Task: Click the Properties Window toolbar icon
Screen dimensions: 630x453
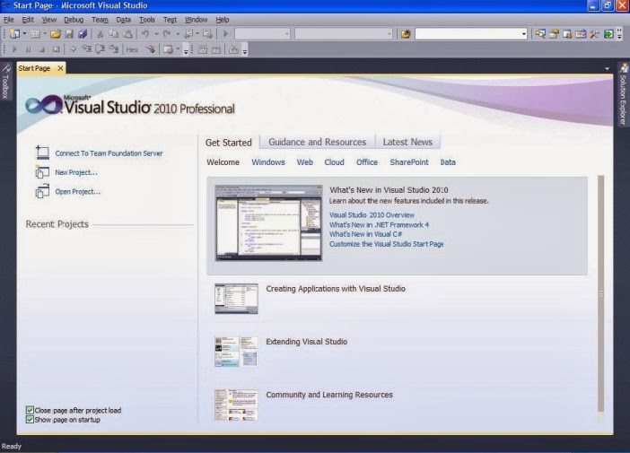Action: coord(554,34)
